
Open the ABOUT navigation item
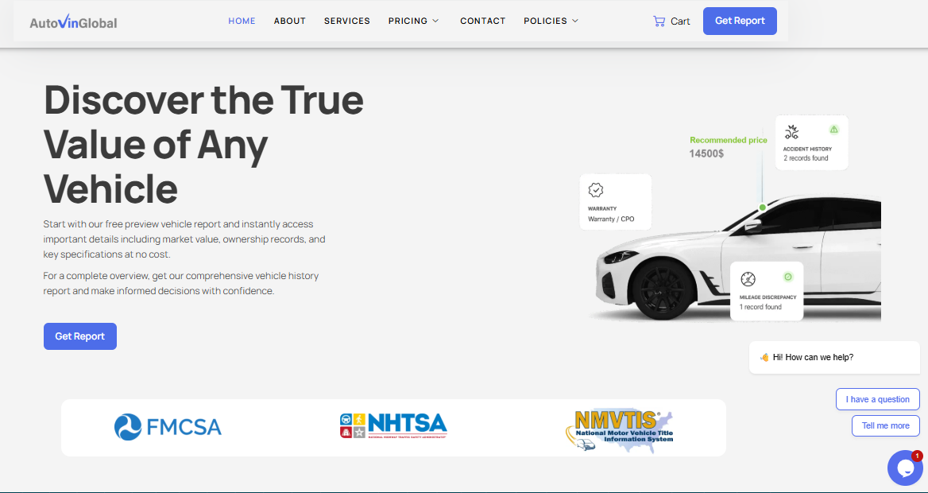289,21
